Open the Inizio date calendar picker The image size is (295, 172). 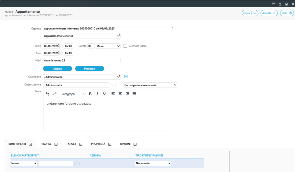point(62,46)
